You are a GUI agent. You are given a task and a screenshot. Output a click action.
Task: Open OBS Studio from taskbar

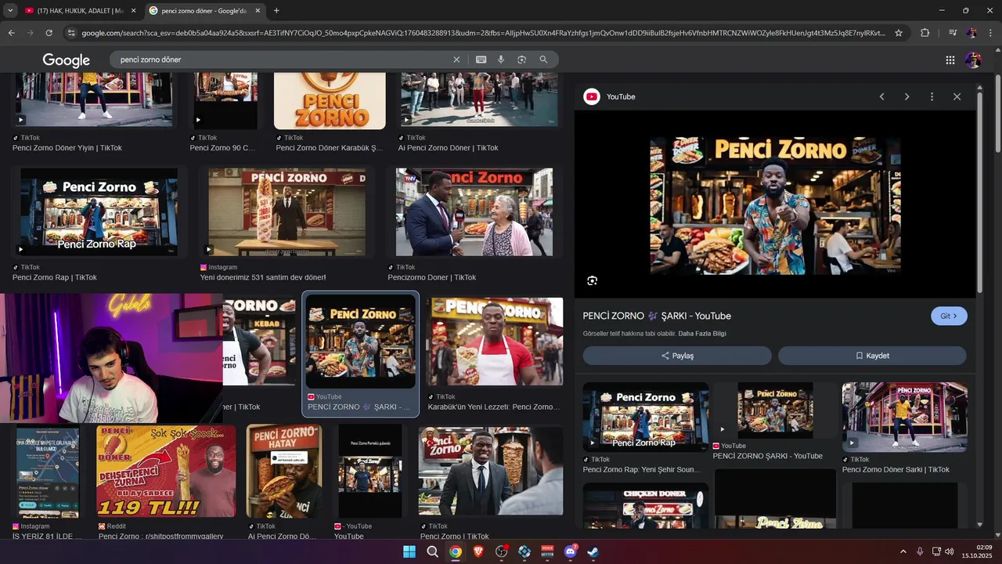[501, 551]
